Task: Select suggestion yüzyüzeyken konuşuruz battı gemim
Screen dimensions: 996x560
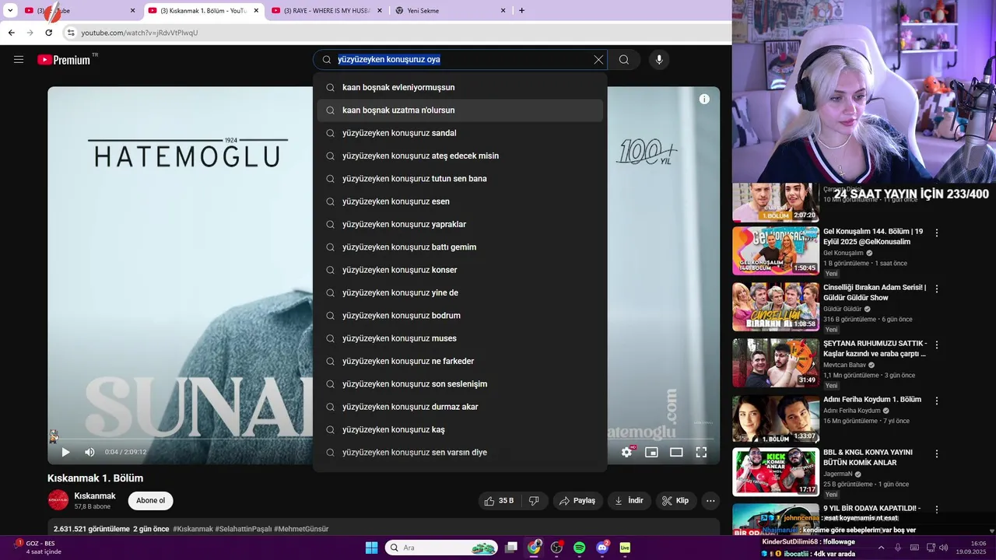Action: (x=460, y=247)
